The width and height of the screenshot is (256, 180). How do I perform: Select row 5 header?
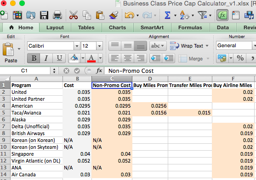pyautogui.click(x=5, y=113)
